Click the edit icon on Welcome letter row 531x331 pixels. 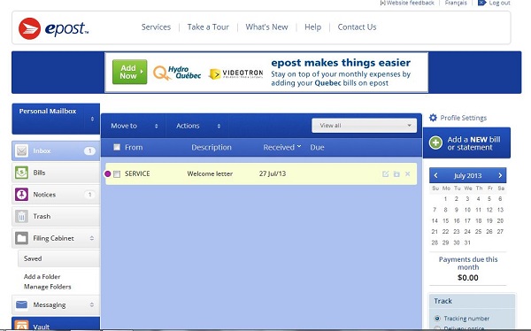[x=385, y=173]
